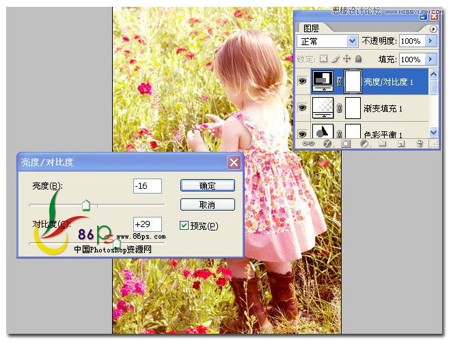Click the Layers panel scrollbar thumb
451x342 pixels.
433,87
